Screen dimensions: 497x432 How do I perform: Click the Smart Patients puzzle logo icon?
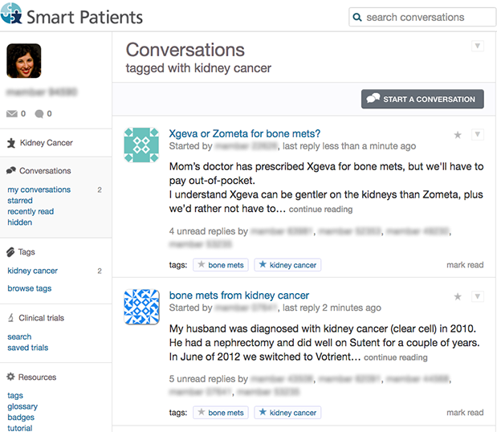11,14
